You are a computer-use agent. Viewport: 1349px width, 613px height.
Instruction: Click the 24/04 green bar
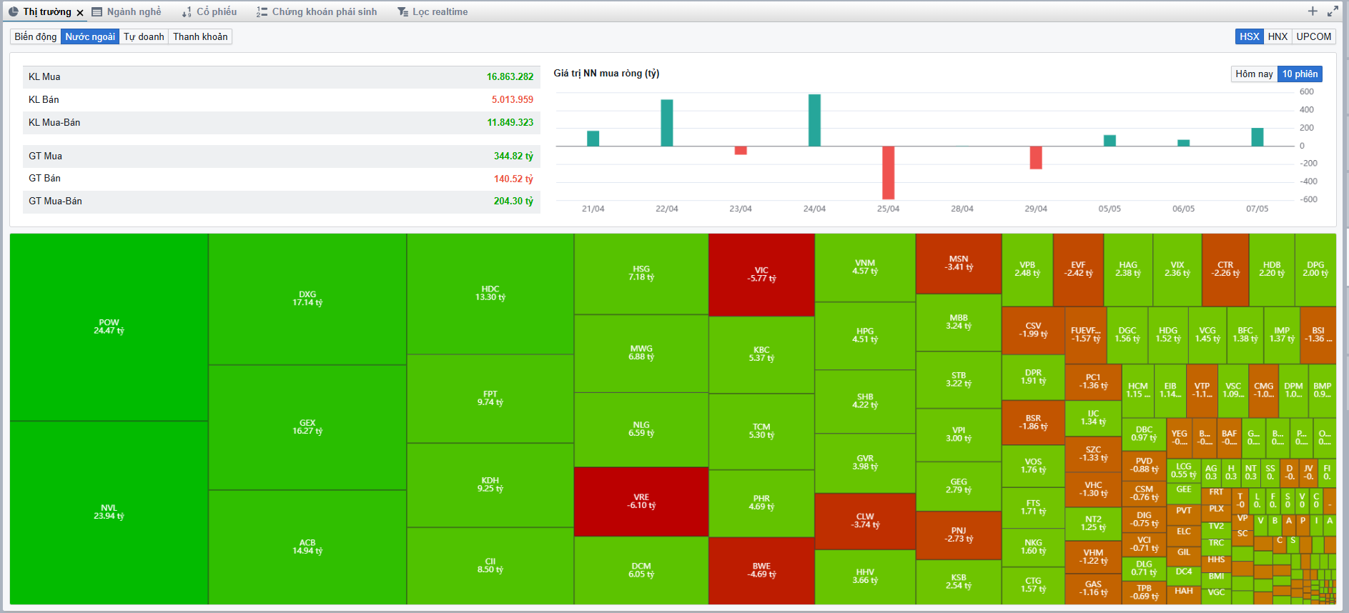tap(814, 120)
